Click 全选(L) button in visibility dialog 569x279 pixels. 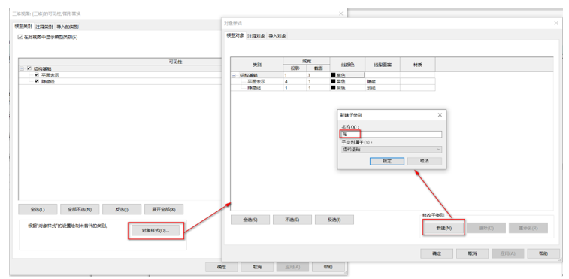coord(38,209)
